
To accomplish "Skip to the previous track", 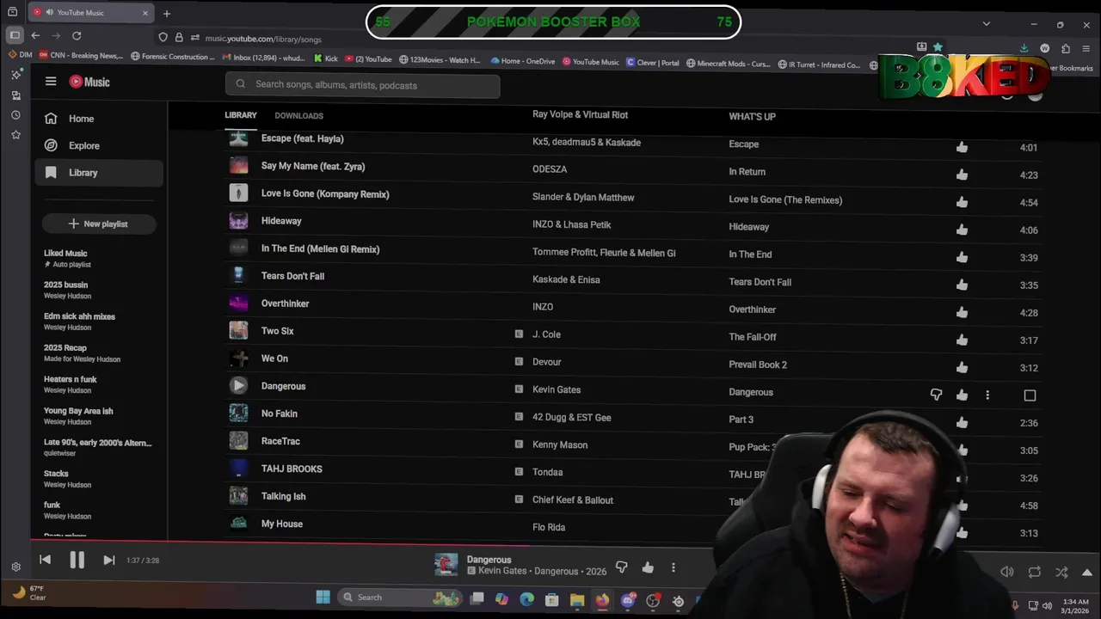I will pos(45,560).
